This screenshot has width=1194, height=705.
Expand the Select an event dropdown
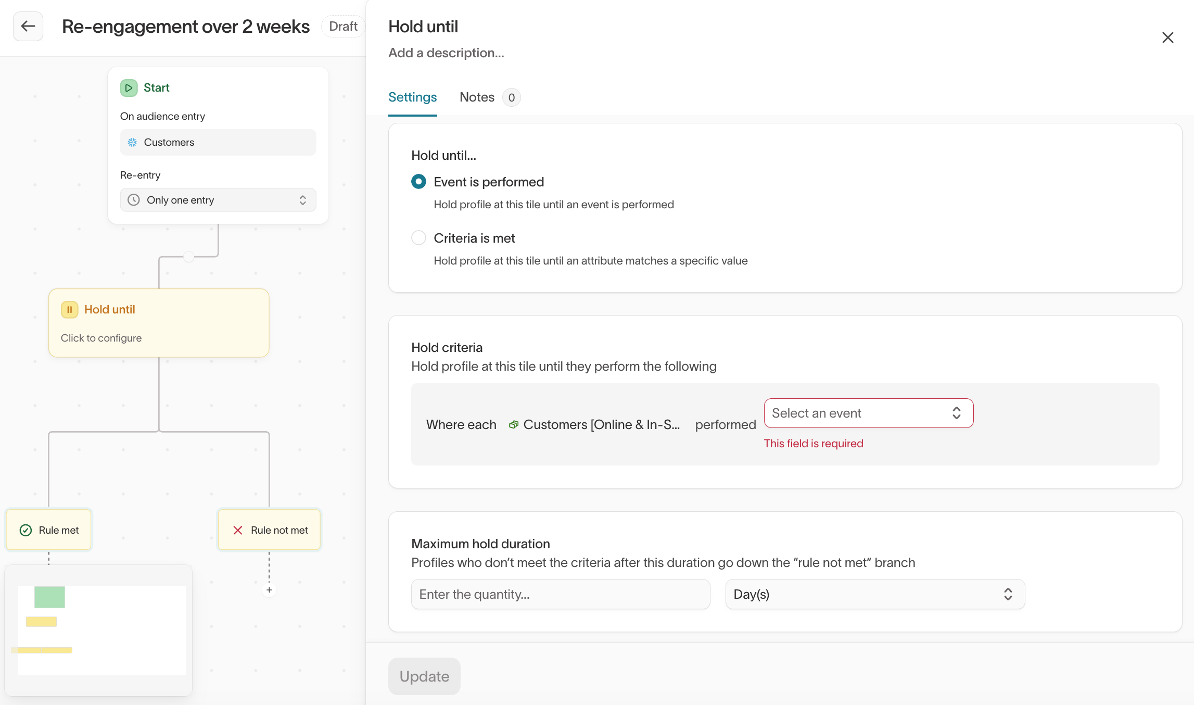(869, 413)
